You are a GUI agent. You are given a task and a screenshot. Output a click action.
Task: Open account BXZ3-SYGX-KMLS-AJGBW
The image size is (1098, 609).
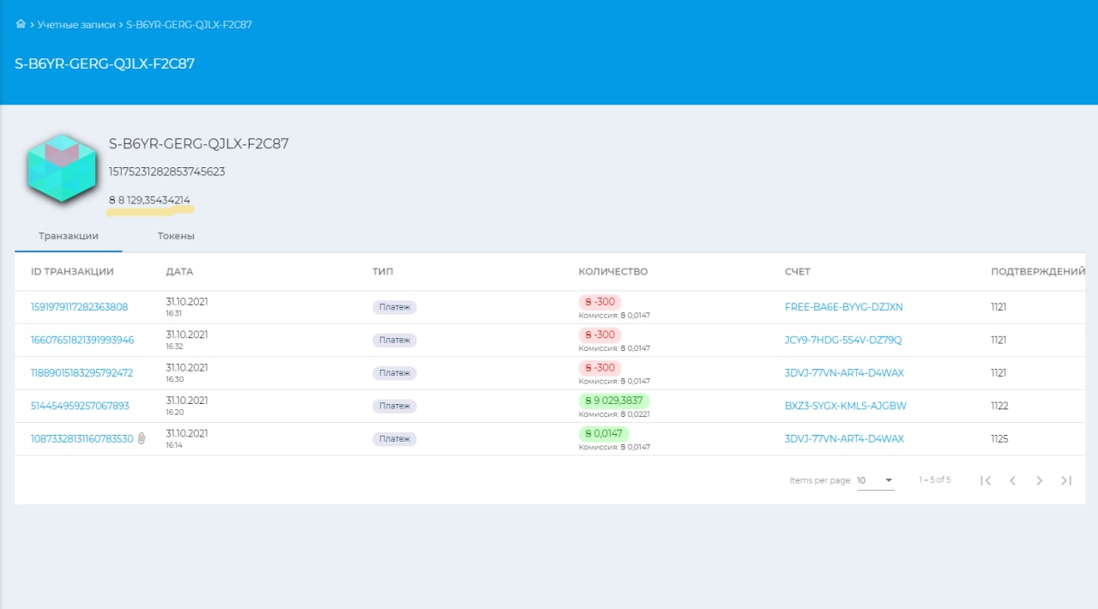coord(846,406)
